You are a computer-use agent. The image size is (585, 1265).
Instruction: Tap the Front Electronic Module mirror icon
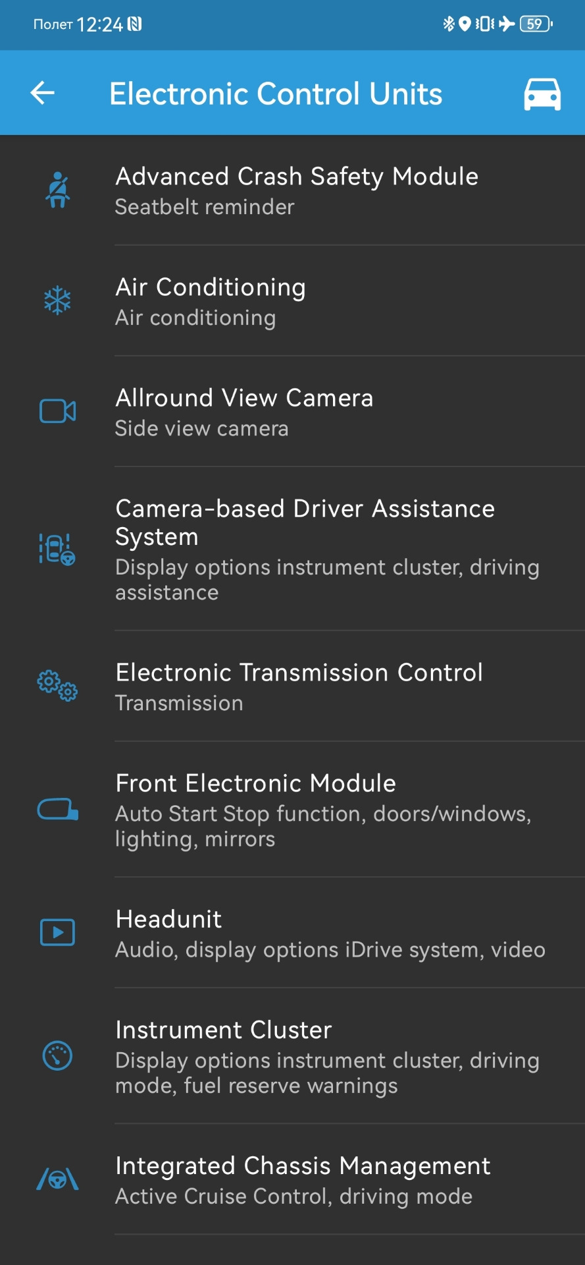(58, 810)
